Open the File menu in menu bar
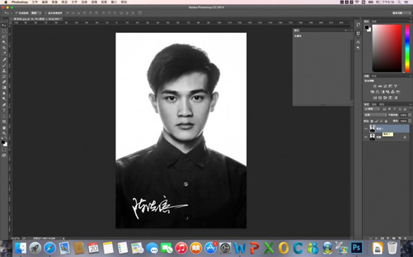 click(x=34, y=2)
